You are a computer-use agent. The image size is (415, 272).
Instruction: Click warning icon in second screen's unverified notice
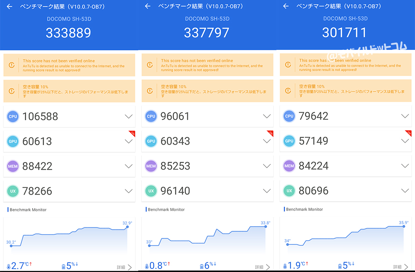click(150, 65)
